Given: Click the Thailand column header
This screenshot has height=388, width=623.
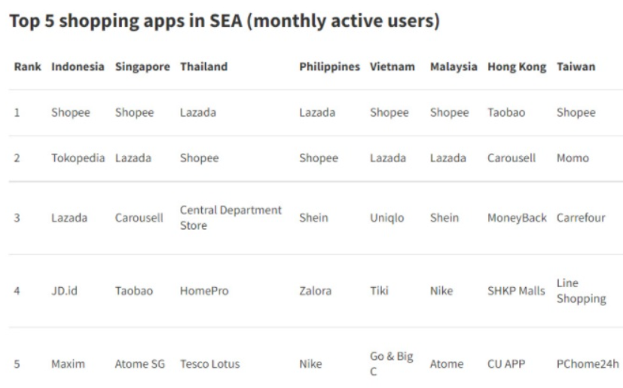Looking at the screenshot, I should [204, 66].
